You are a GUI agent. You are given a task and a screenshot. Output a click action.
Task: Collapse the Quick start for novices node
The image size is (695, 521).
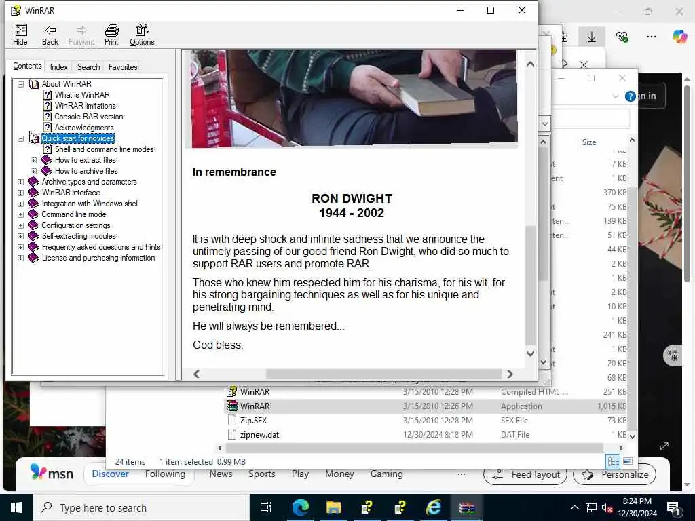click(x=20, y=138)
